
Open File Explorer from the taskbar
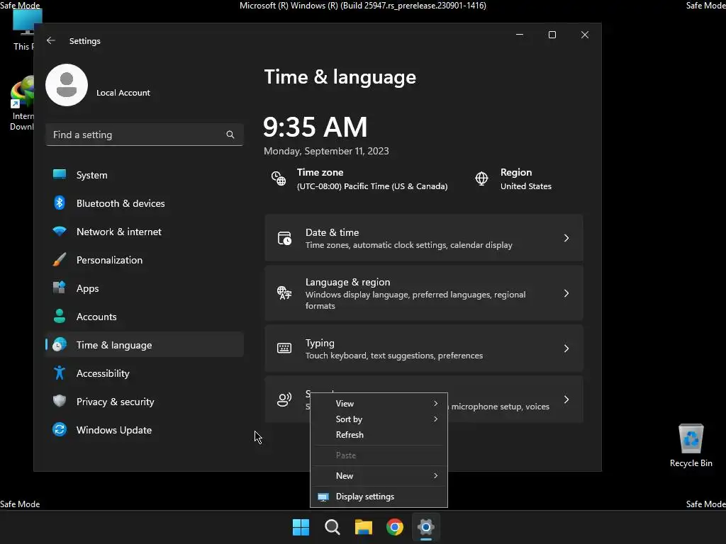coord(364,527)
